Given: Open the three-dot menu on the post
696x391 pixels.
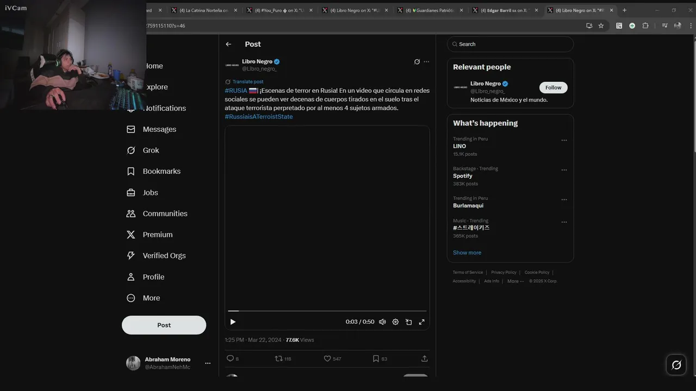Looking at the screenshot, I should pos(426,62).
